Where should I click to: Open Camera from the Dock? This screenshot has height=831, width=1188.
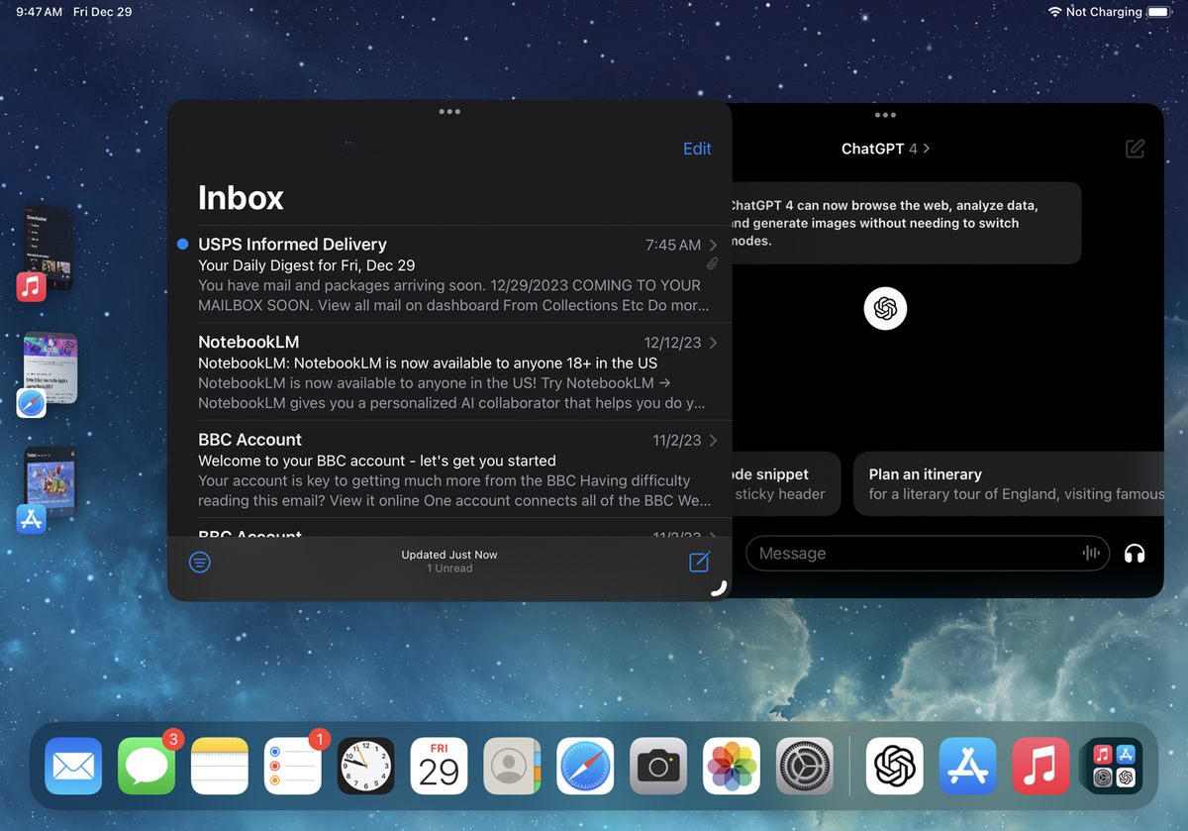pyautogui.click(x=659, y=766)
